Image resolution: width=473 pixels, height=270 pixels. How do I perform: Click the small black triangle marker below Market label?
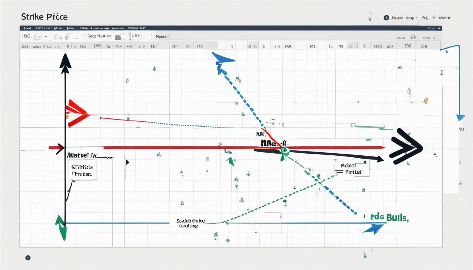pyautogui.click(x=127, y=162)
